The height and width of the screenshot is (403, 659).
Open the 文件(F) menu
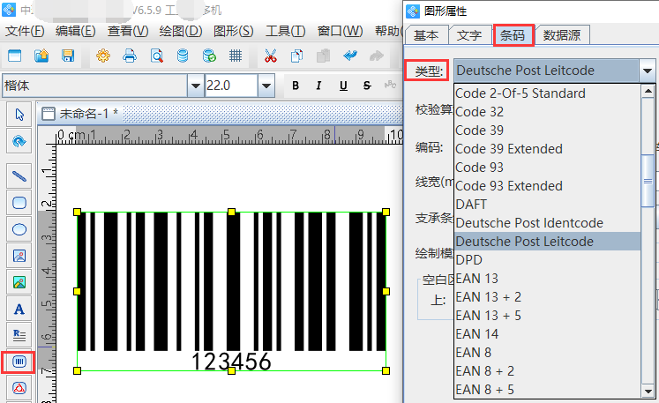[25, 31]
